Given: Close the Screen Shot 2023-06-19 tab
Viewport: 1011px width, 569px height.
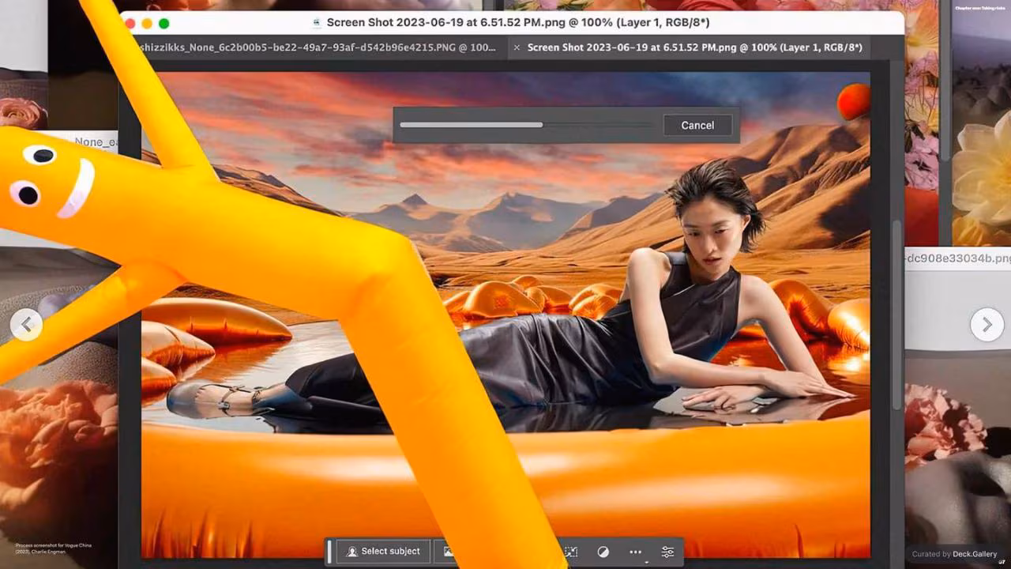Looking at the screenshot, I should pos(517,47).
